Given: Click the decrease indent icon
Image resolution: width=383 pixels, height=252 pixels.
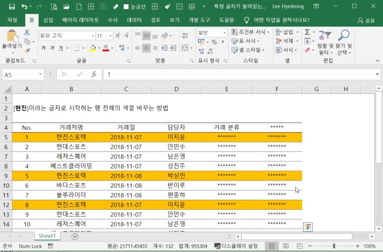Looking at the screenshot, I should (165, 48).
